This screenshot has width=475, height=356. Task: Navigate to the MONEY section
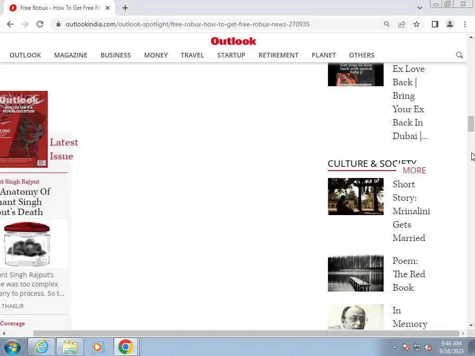[156, 55]
